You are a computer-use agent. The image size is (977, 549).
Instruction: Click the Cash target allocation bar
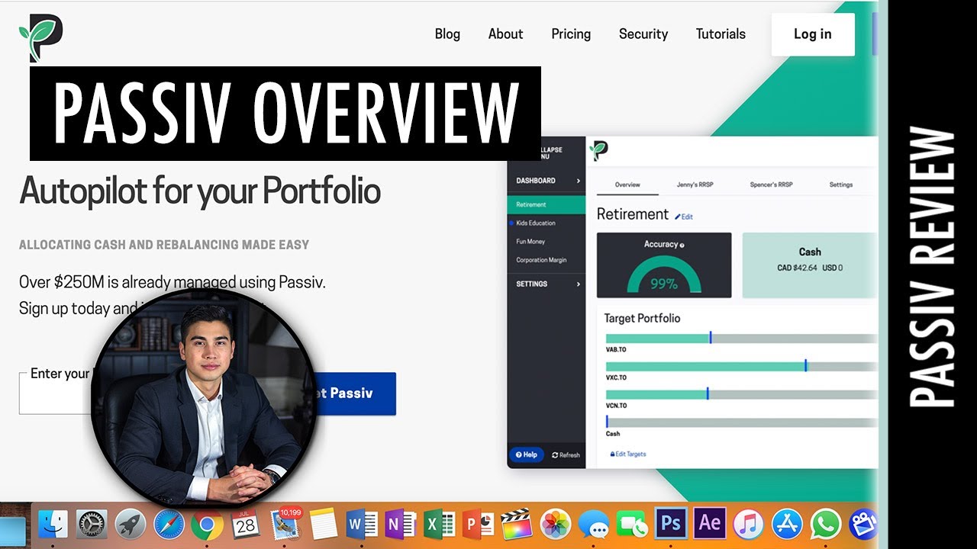click(741, 422)
